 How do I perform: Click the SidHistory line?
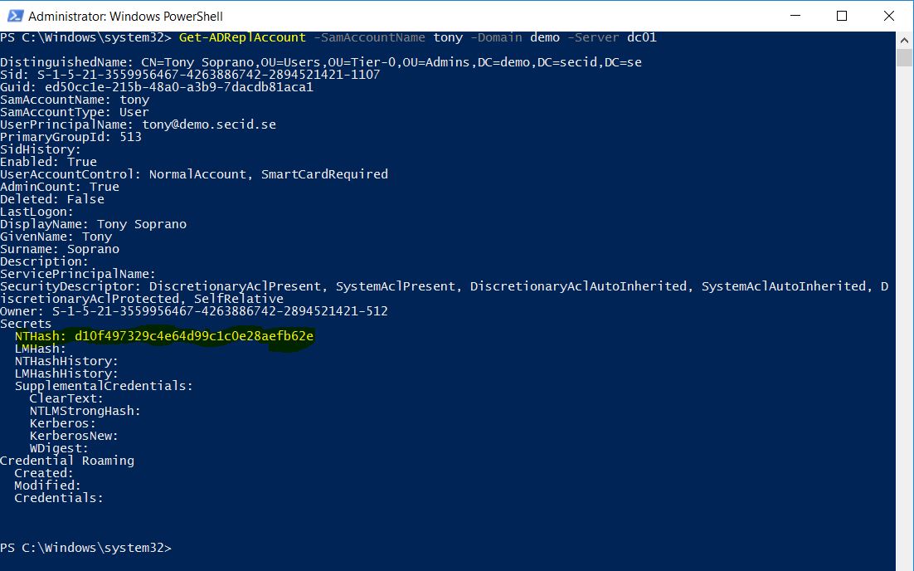(x=41, y=149)
